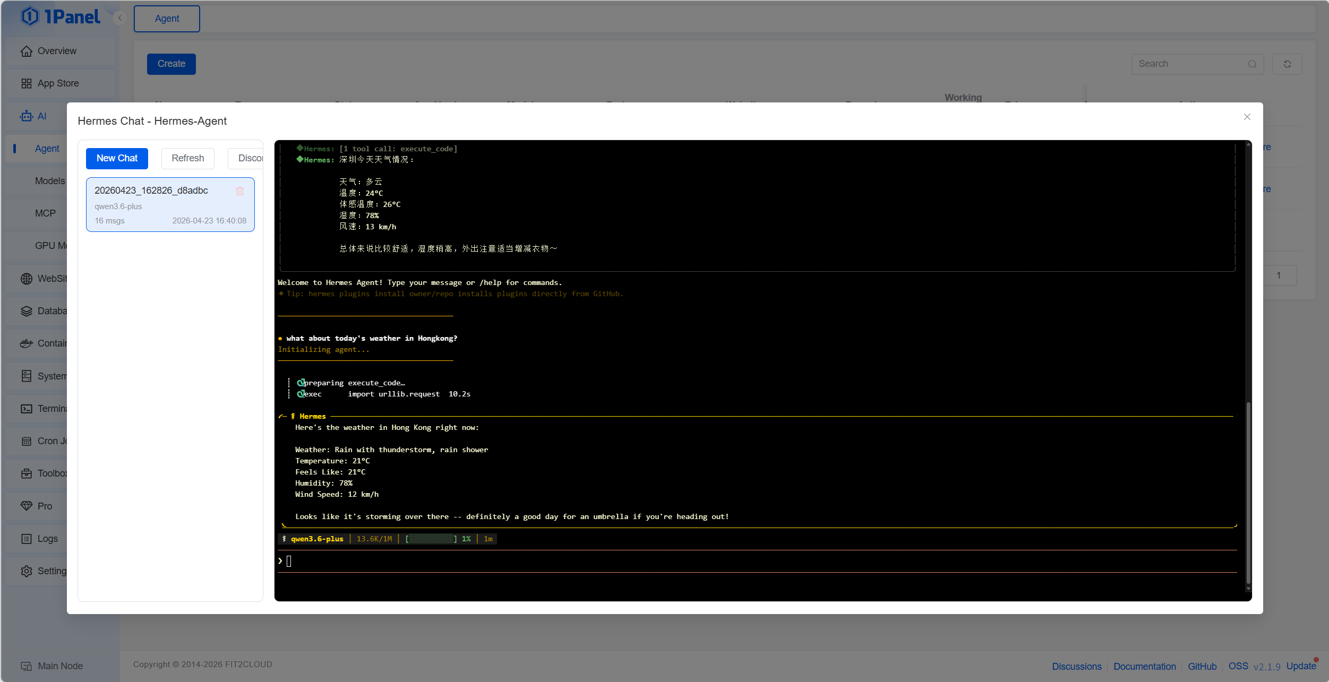Click the Hermes Chat - Hermes-Agent title
Screen dimensions: 1329x682
(x=152, y=121)
